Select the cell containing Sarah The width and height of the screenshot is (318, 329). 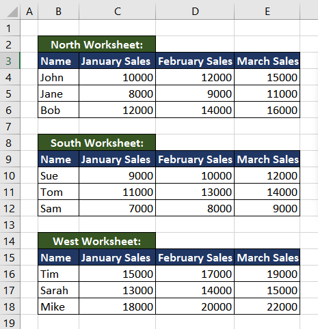pyautogui.click(x=59, y=290)
